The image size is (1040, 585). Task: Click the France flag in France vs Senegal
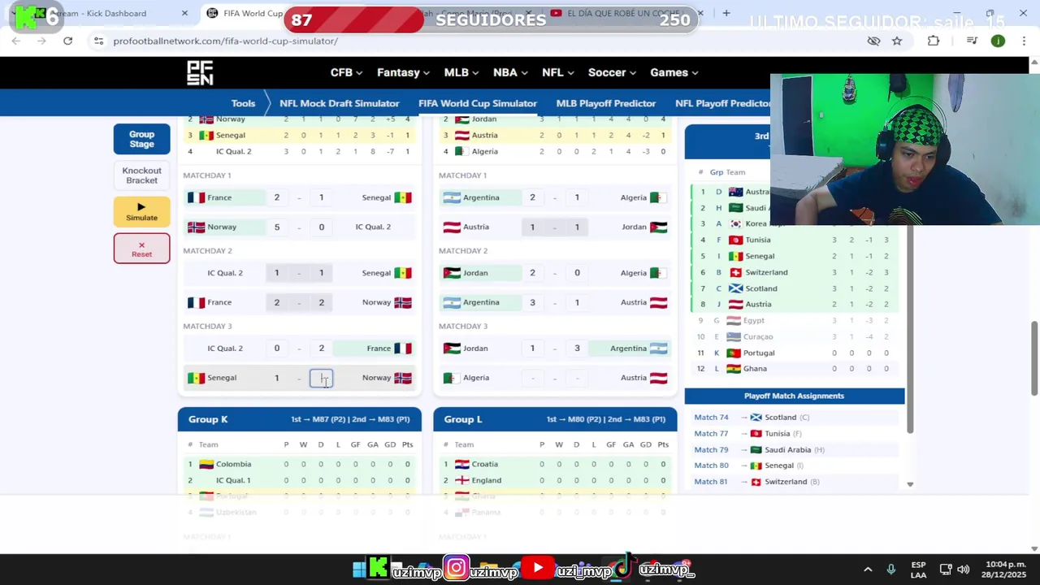(x=196, y=197)
